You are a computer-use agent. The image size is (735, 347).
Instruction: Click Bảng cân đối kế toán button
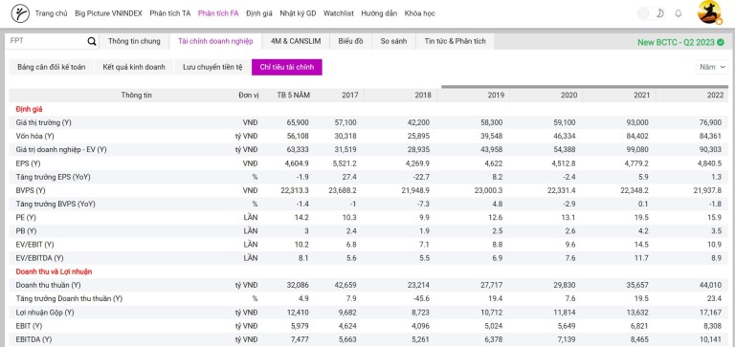click(51, 67)
